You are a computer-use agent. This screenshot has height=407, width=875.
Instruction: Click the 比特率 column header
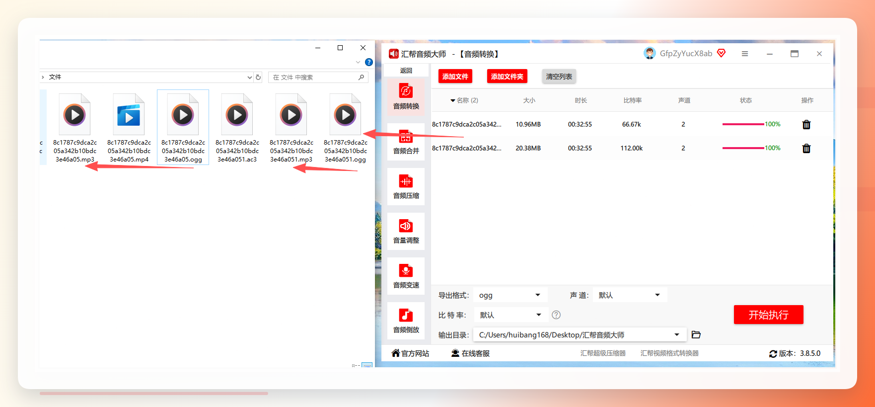633,100
